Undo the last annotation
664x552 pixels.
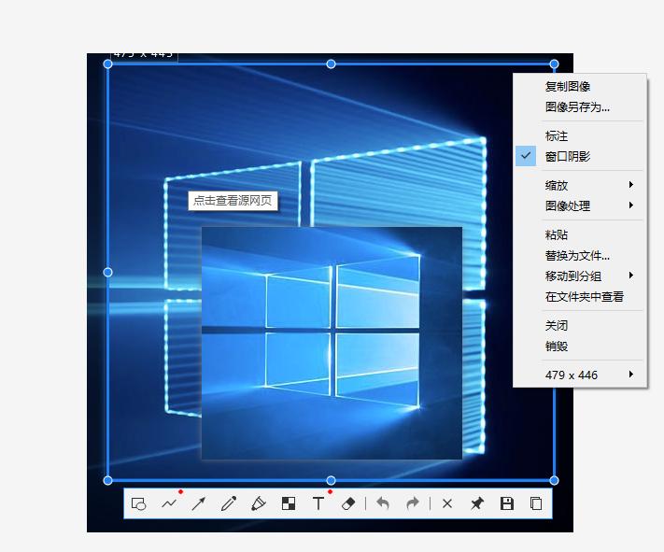(383, 503)
